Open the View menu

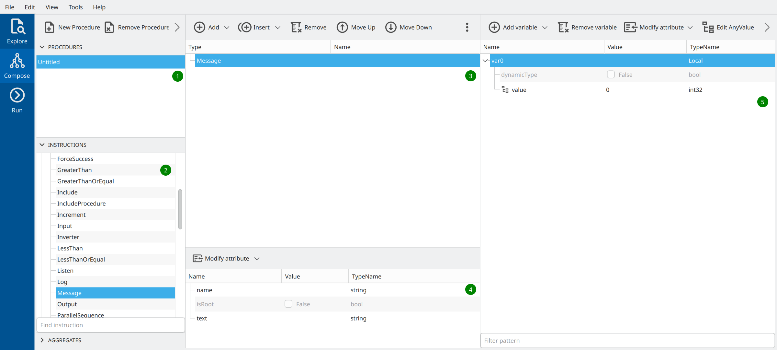tap(52, 7)
